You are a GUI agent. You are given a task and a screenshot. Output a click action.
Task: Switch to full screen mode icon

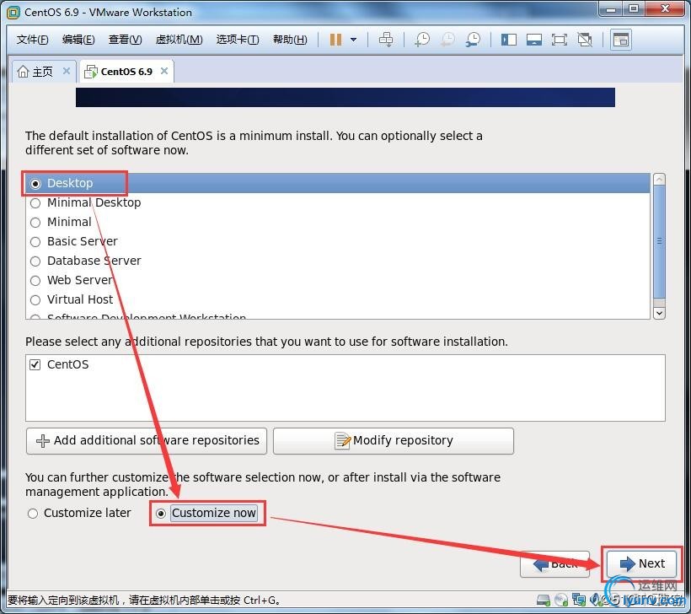click(x=560, y=40)
